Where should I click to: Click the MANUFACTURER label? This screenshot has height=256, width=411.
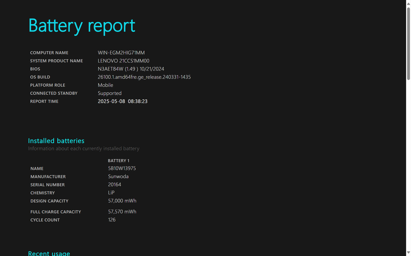point(48,177)
